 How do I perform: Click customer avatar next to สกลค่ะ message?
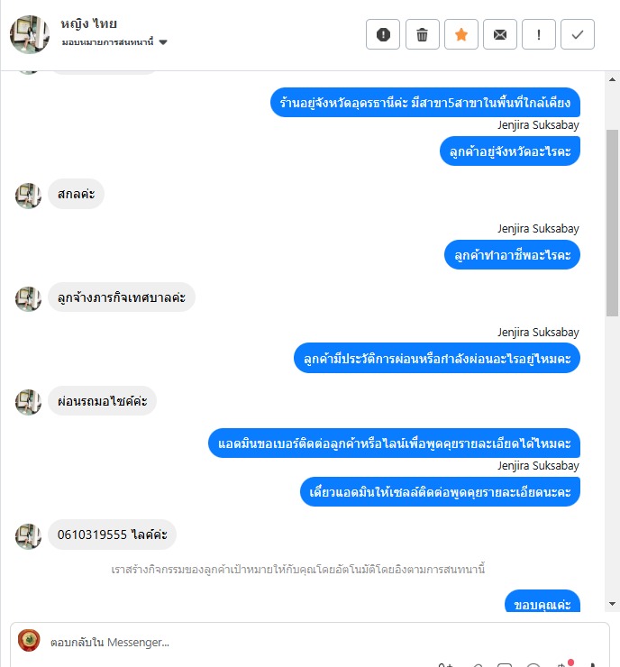click(28, 196)
